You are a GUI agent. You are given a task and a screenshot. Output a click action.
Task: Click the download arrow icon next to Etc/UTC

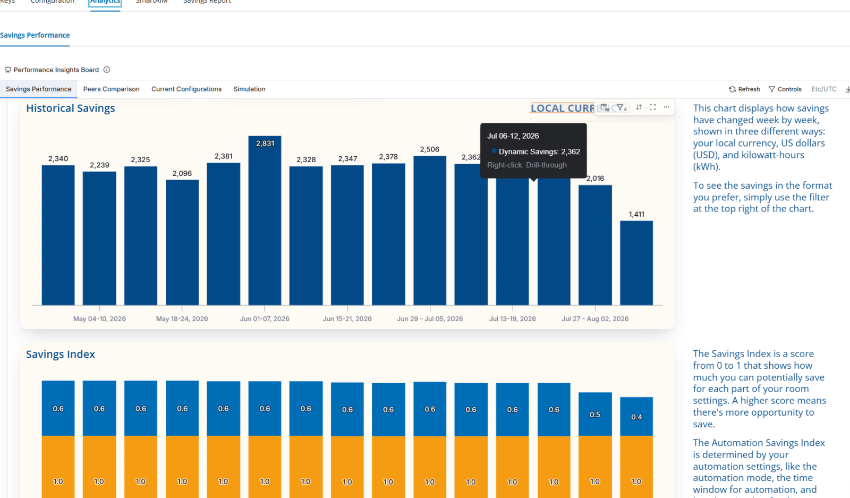847,89
